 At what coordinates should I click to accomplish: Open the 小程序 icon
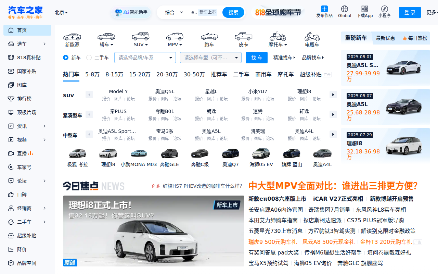tap(385, 9)
